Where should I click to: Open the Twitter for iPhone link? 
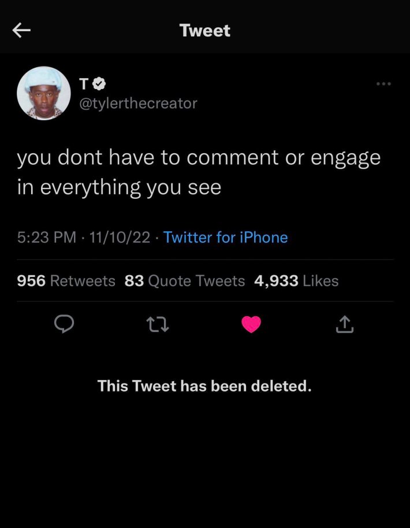pyautogui.click(x=225, y=237)
